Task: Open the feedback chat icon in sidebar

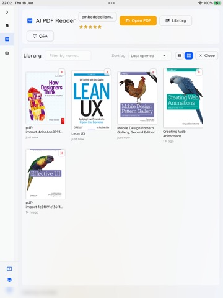Action: [x=9, y=269]
